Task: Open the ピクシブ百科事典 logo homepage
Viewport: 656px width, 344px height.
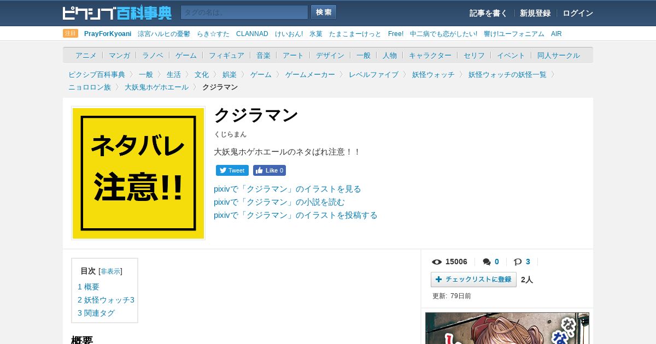Action: coord(117,13)
